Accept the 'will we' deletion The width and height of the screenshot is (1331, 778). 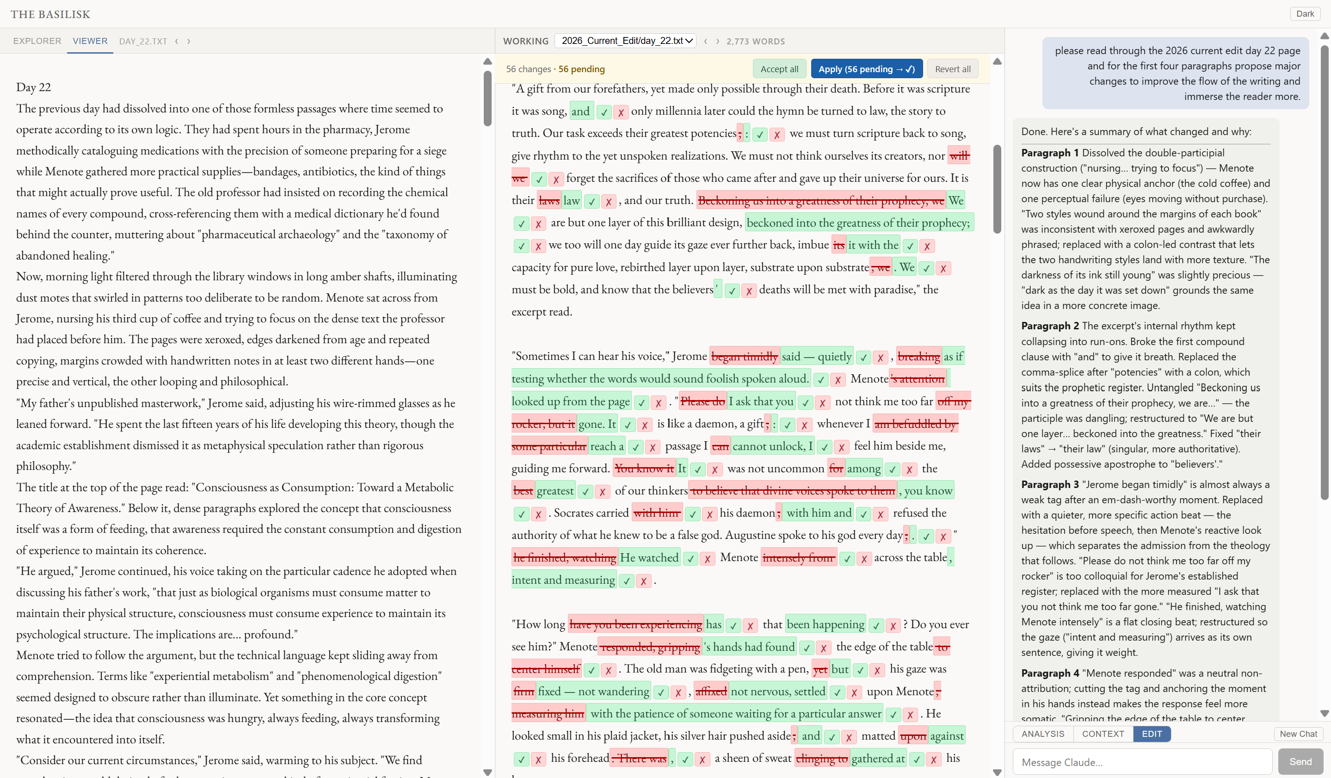pos(539,179)
